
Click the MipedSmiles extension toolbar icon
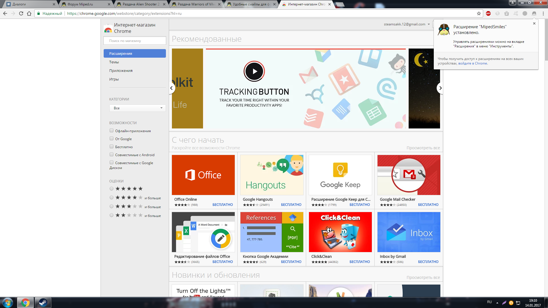point(534,13)
